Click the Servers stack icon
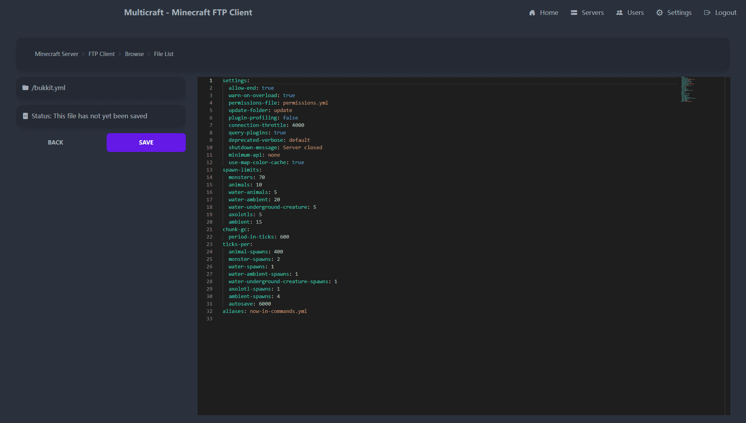Screen dimensions: 746x423 click(x=574, y=13)
